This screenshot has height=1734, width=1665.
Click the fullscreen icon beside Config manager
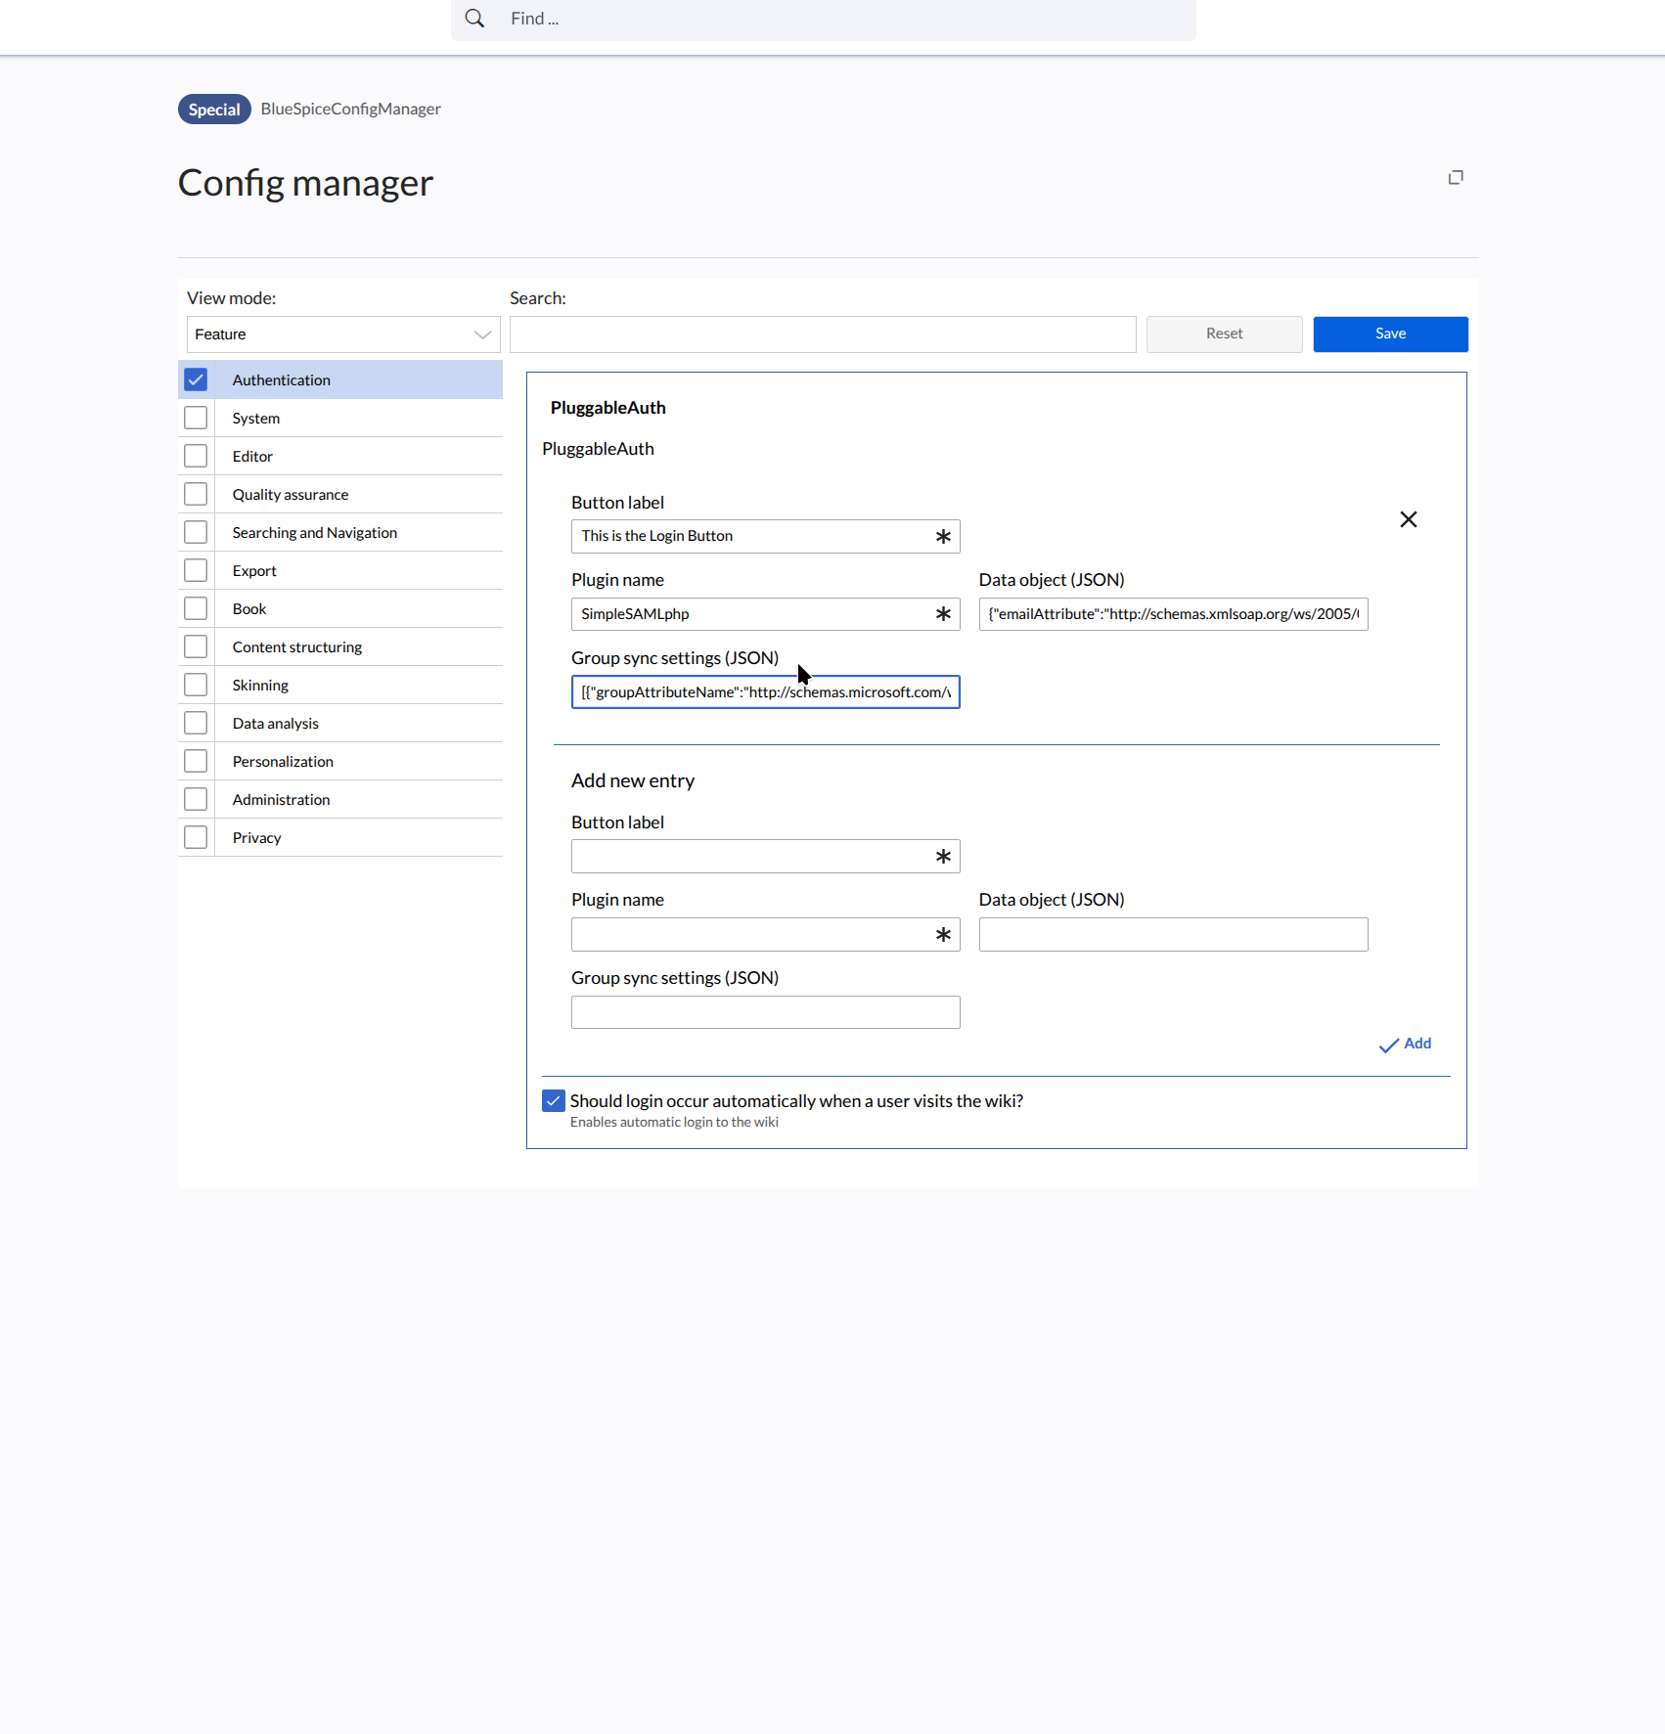pos(1456,177)
